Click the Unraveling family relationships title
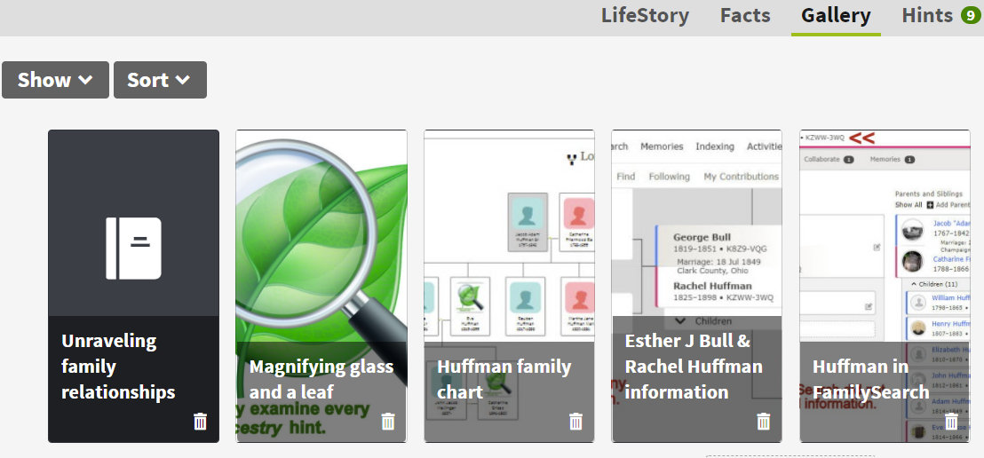Image resolution: width=984 pixels, height=458 pixels. [x=118, y=367]
